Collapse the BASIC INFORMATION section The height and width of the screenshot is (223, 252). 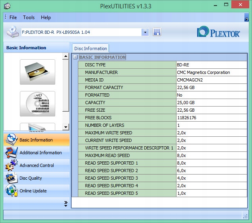(x=75, y=57)
